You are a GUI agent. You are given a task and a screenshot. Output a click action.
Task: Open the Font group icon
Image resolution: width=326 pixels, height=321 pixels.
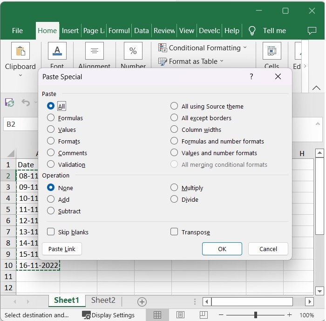point(57,51)
